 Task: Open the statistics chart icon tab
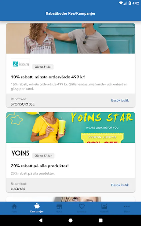pyautogui.click(x=104, y=206)
